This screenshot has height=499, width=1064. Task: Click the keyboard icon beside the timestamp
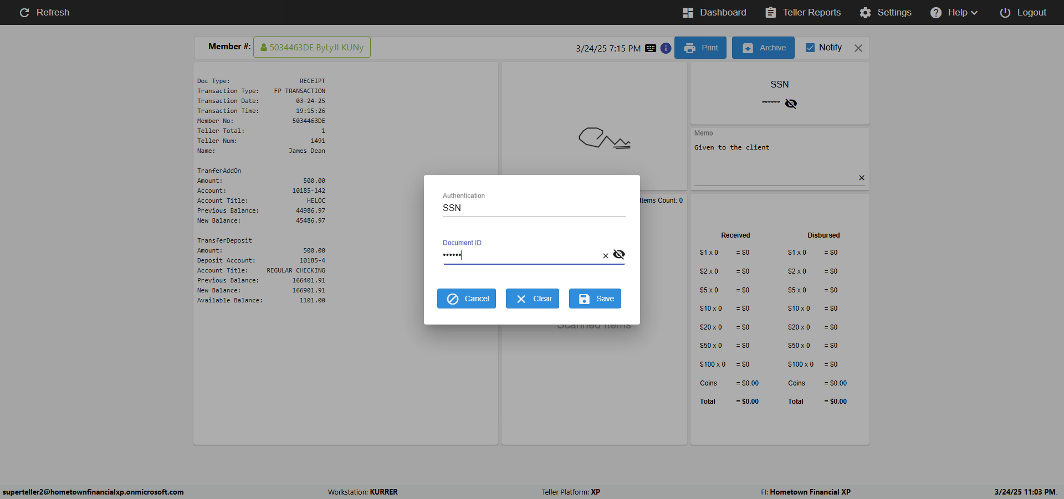(651, 48)
